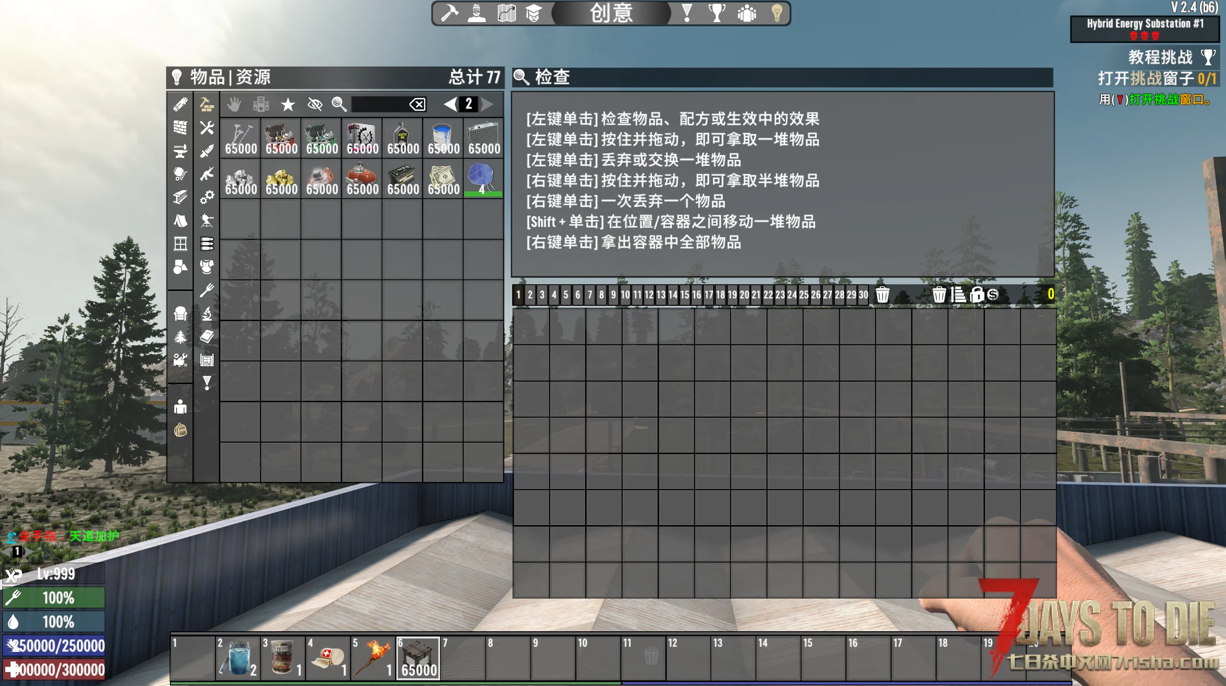This screenshot has width=1226, height=686.
Task: Select the brick wall building category
Action: [180, 128]
